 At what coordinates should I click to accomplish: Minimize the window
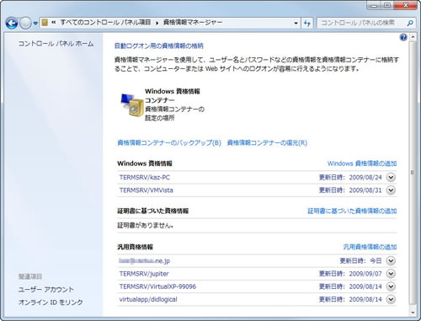tap(374, 5)
